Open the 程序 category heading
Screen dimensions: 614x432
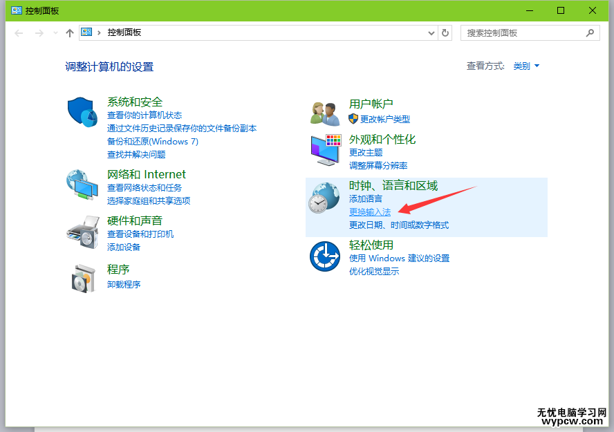coord(118,269)
